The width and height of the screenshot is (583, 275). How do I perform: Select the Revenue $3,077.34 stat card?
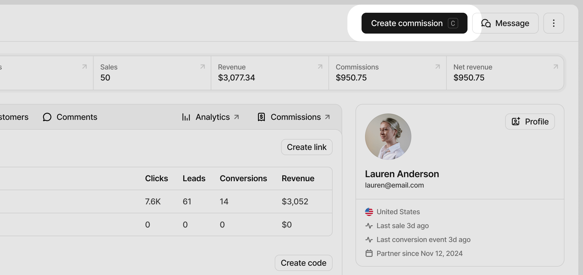(270, 73)
